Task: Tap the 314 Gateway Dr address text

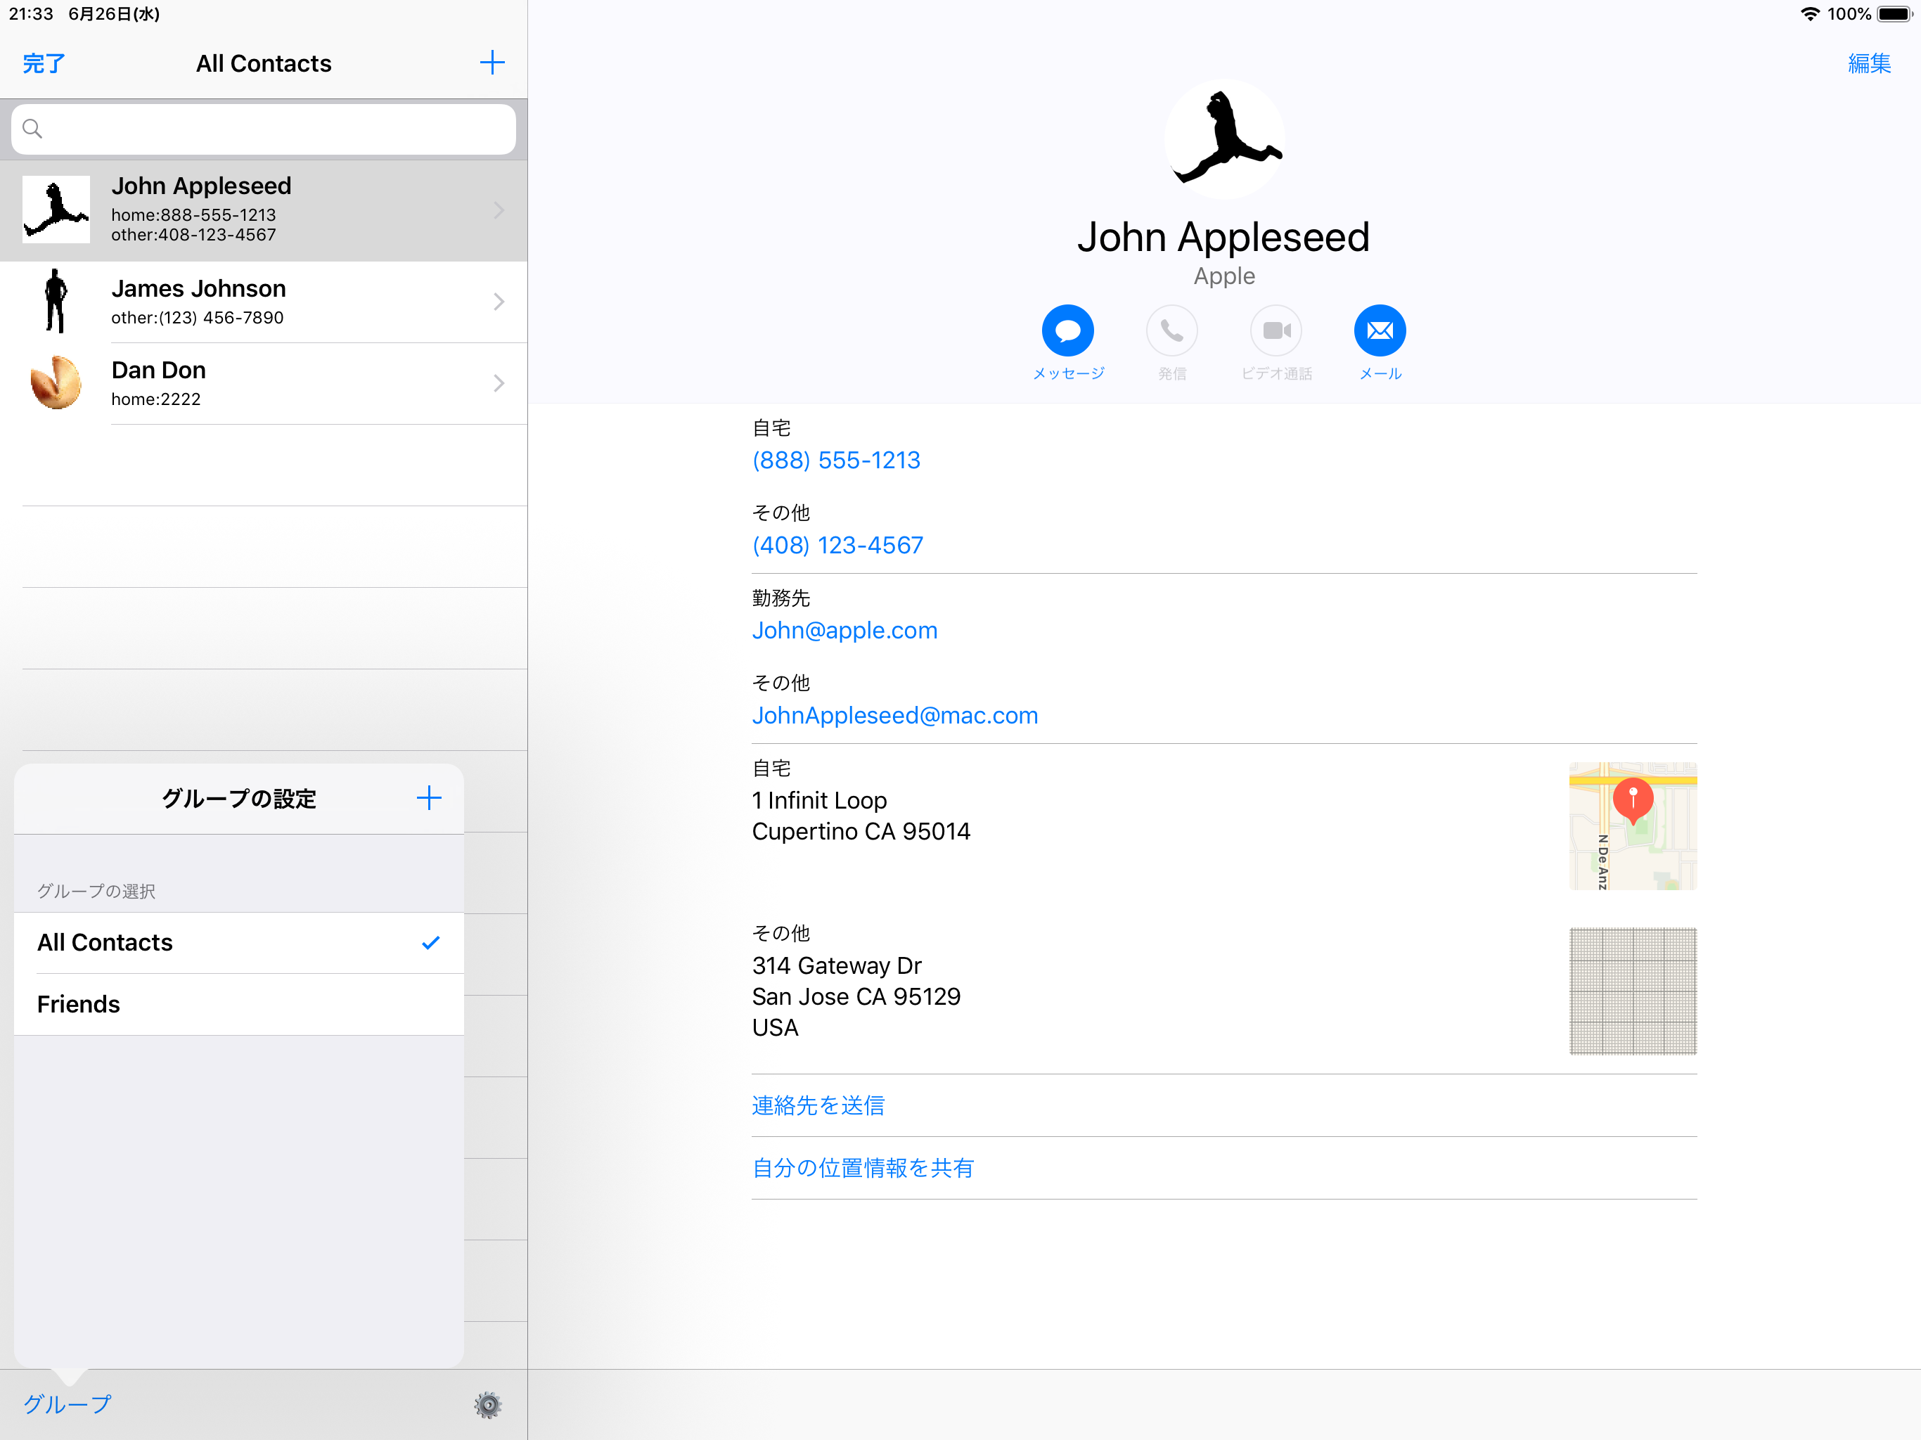Action: pos(856,997)
